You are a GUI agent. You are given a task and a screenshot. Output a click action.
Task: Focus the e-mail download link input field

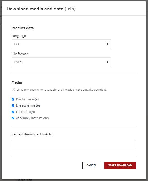[74, 144]
